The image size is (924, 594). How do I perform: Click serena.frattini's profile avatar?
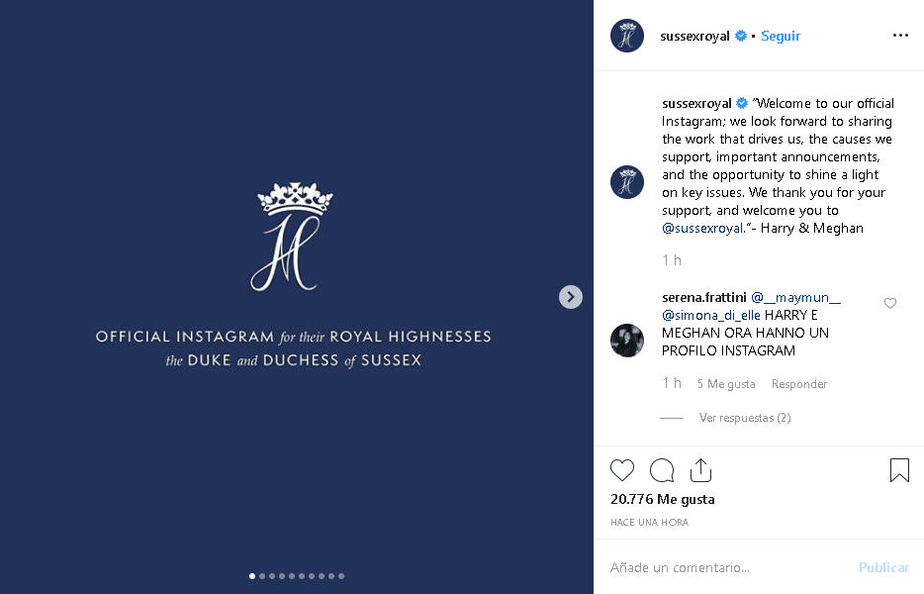(x=627, y=341)
